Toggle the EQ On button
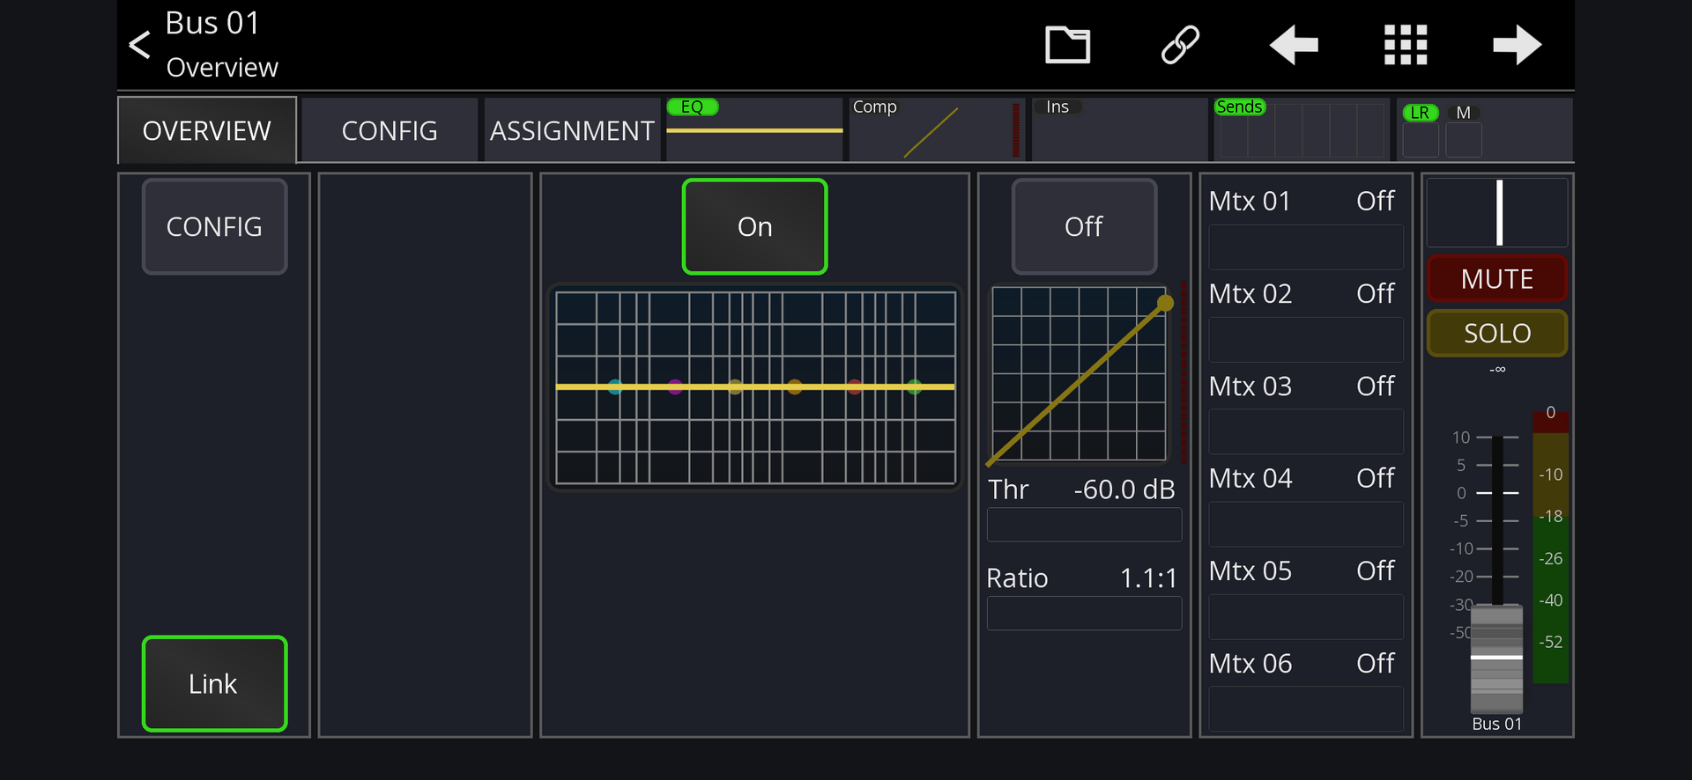The height and width of the screenshot is (780, 1692). coord(754,226)
